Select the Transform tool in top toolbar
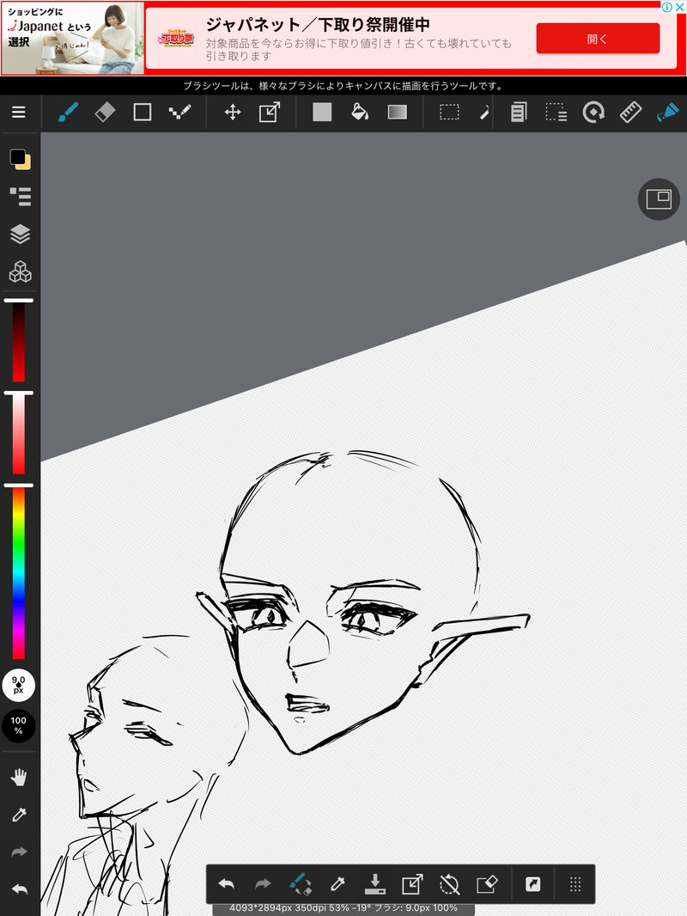 (x=269, y=113)
